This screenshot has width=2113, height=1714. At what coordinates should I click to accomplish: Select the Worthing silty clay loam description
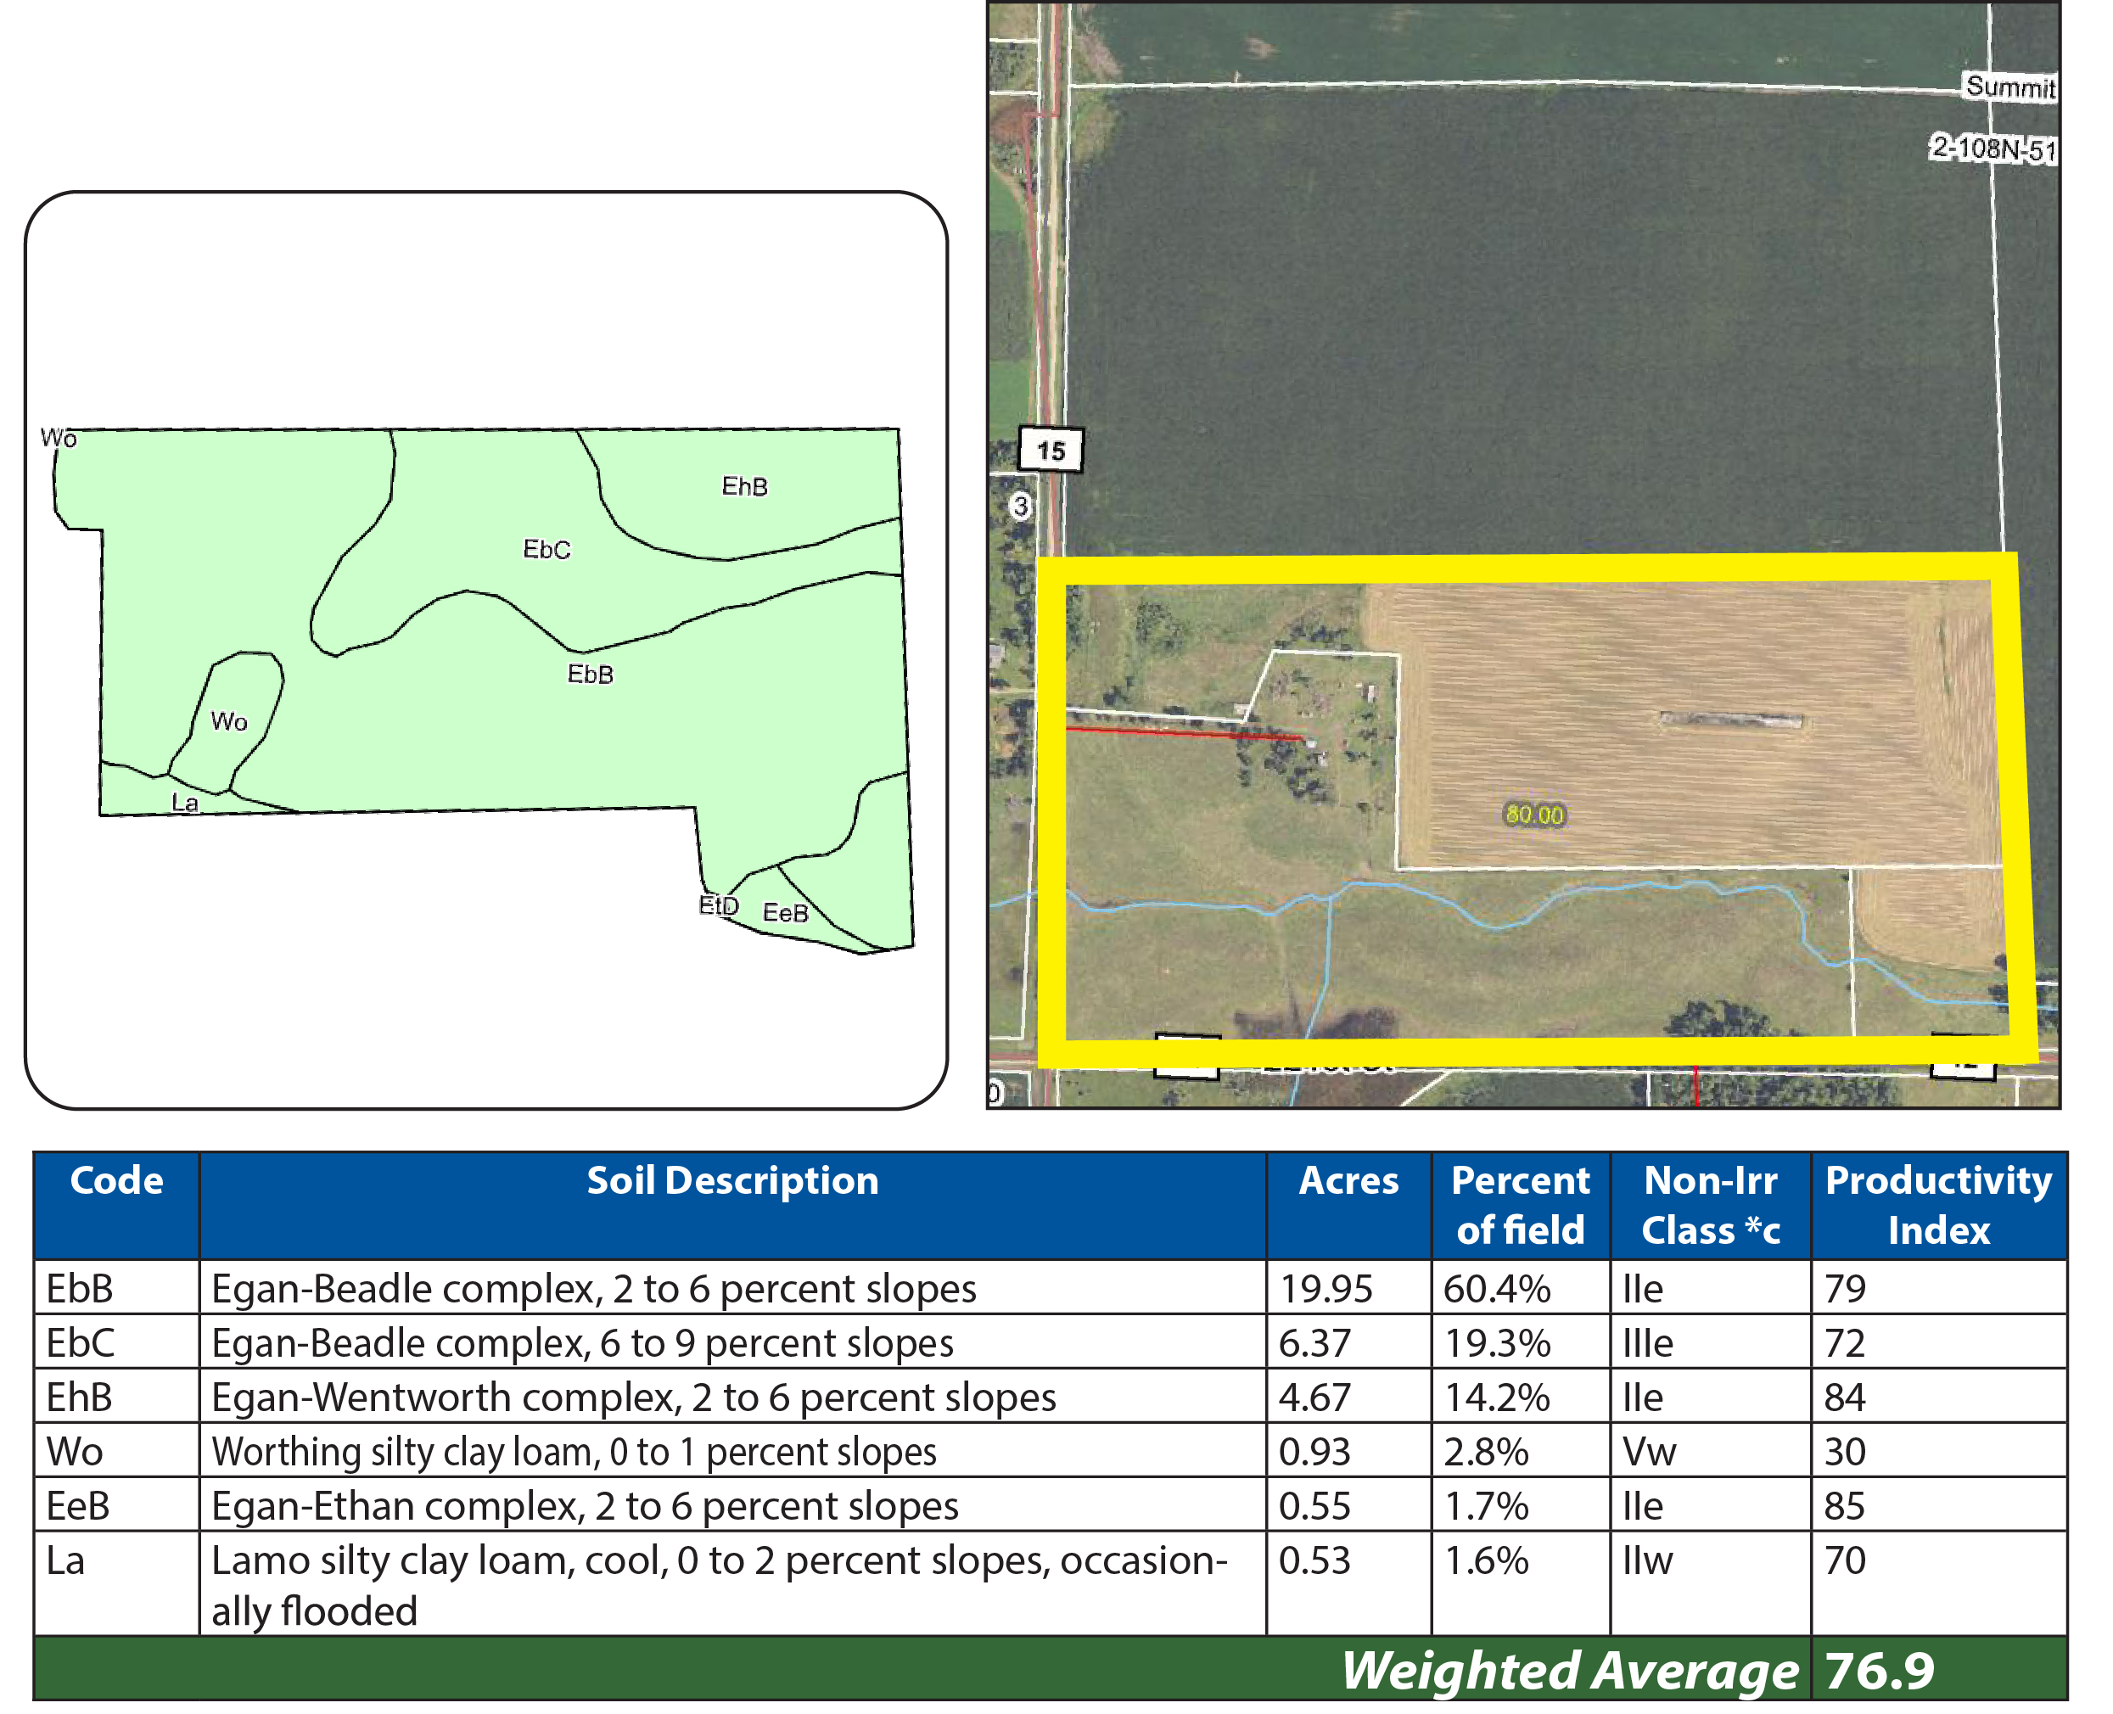pyautogui.click(x=574, y=1451)
